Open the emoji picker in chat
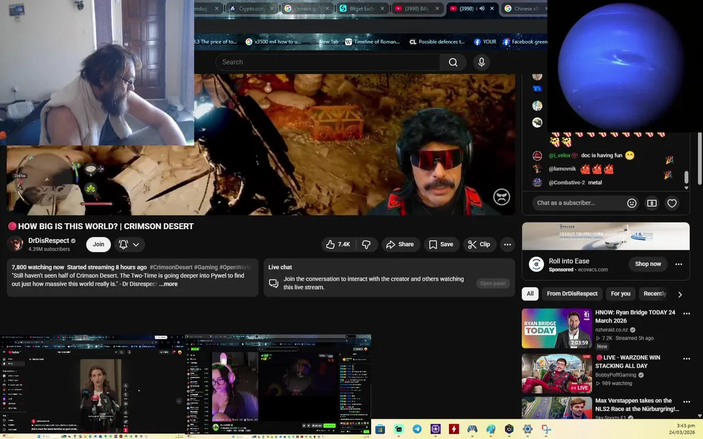The height and width of the screenshot is (439, 703). (x=632, y=203)
